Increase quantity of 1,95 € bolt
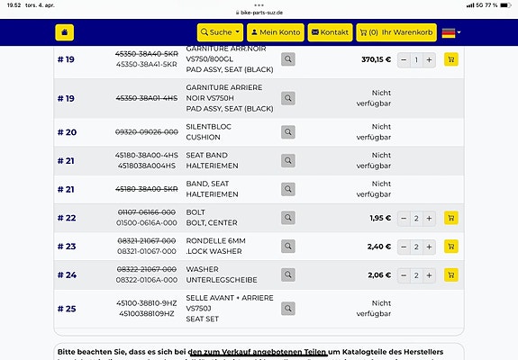This screenshot has height=360, width=518. [x=429, y=219]
